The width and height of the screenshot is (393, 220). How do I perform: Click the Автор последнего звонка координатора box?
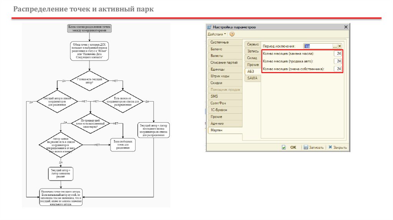coord(154,130)
